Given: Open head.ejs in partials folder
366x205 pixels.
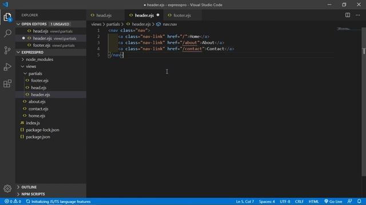Looking at the screenshot, I should coord(51,88).
